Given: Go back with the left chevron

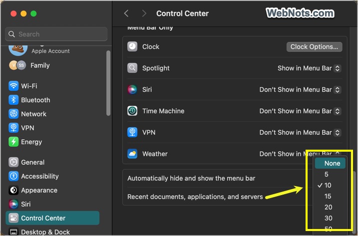Looking at the screenshot, I should pos(126,13).
